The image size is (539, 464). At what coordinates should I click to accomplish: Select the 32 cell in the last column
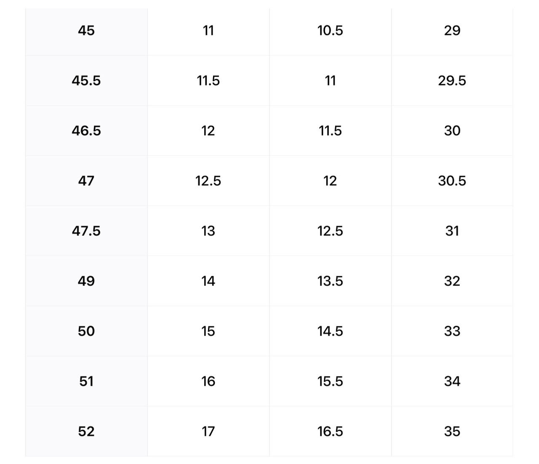point(452,281)
